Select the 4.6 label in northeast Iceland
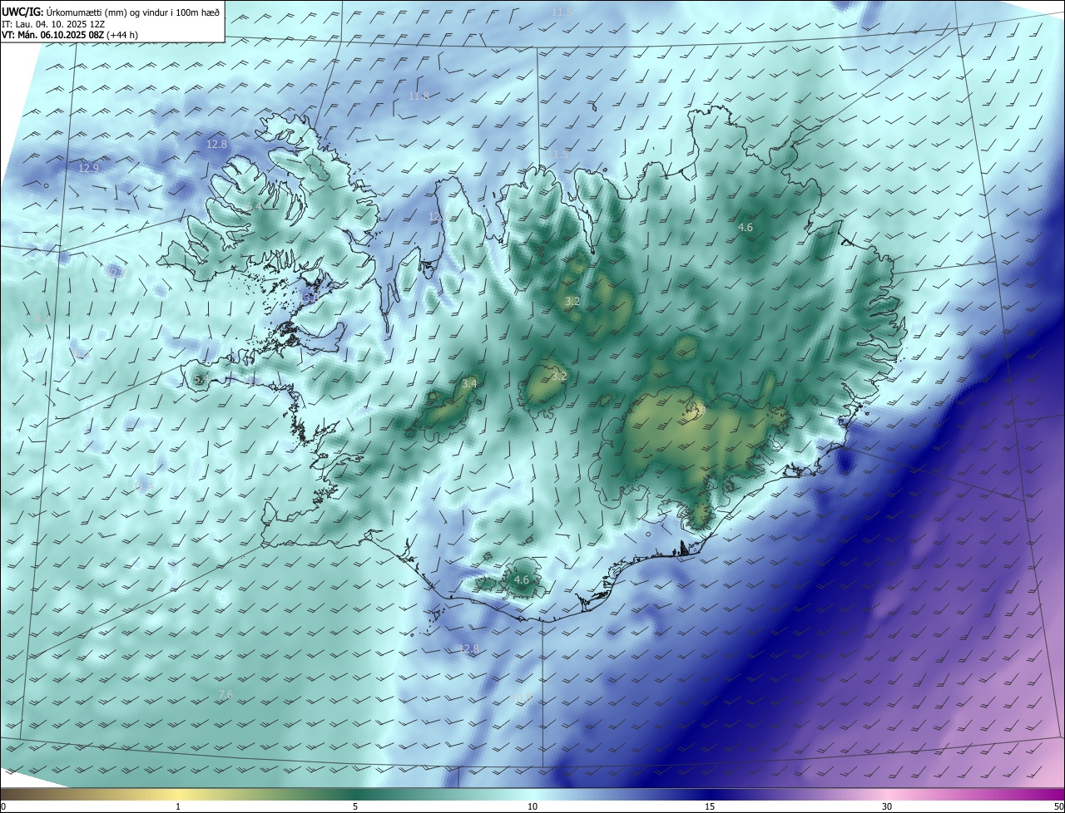 (x=745, y=227)
